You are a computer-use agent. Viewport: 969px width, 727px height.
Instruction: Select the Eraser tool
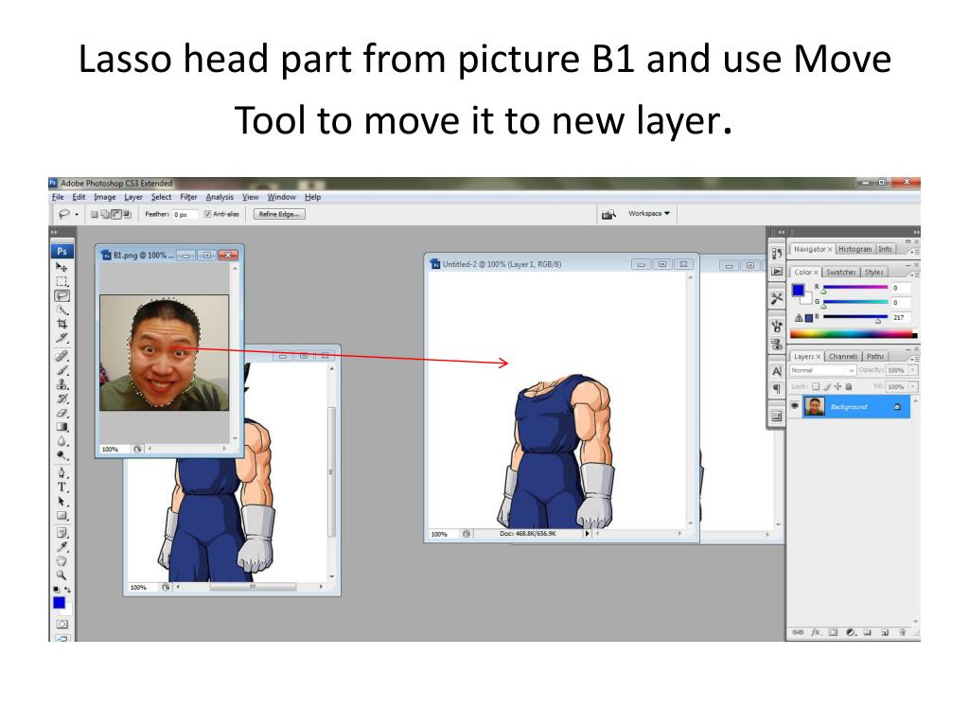coord(62,413)
